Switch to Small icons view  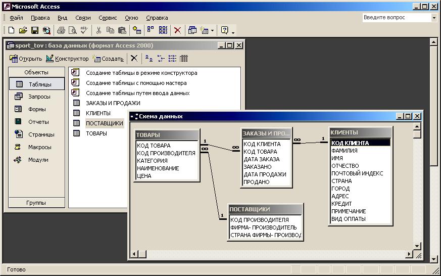[x=161, y=58]
